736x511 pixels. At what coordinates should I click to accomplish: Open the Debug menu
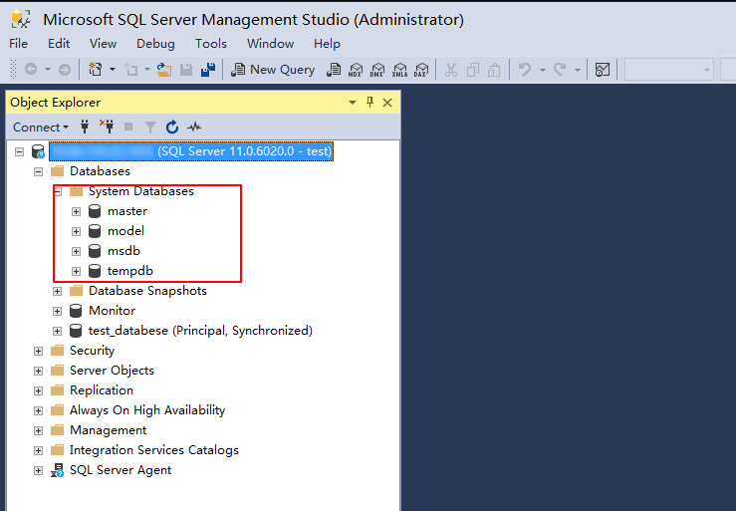tap(155, 44)
